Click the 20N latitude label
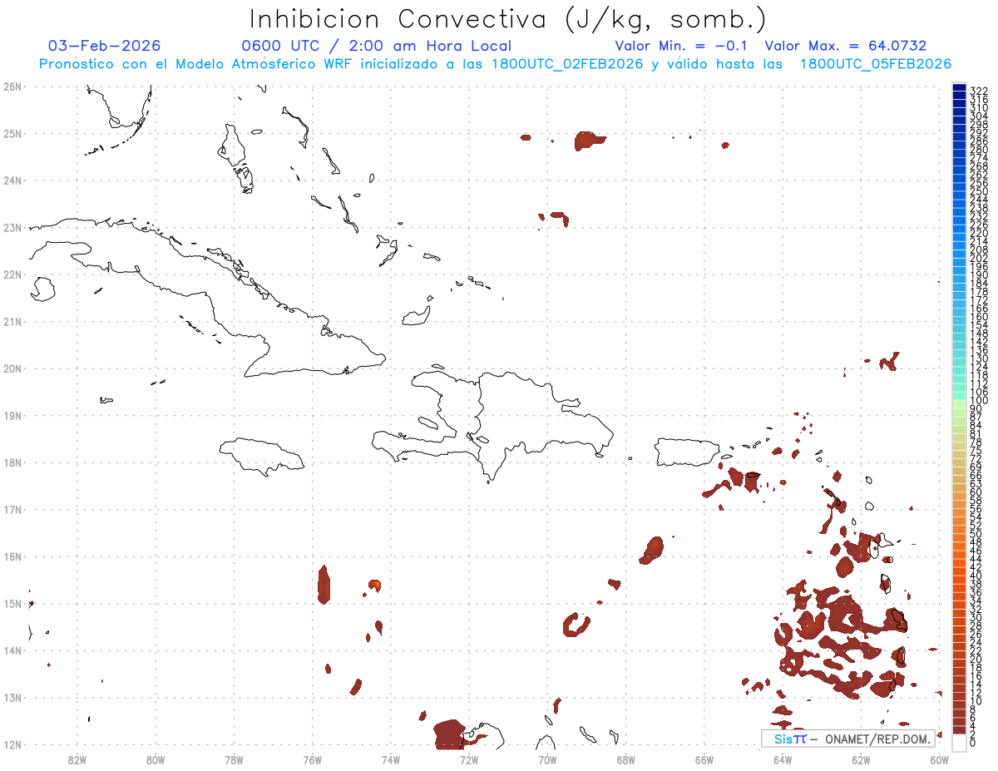 click(x=12, y=368)
